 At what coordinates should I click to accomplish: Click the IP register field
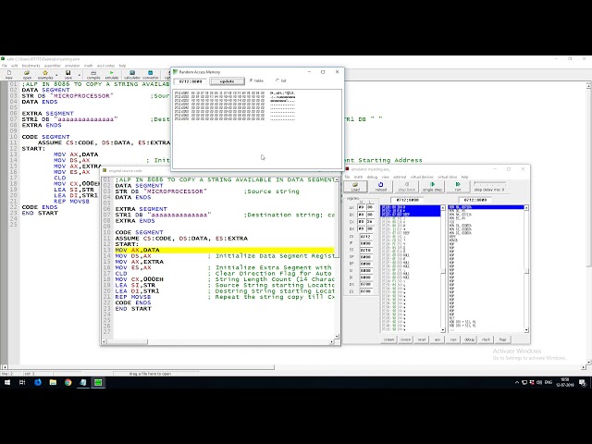click(365, 243)
